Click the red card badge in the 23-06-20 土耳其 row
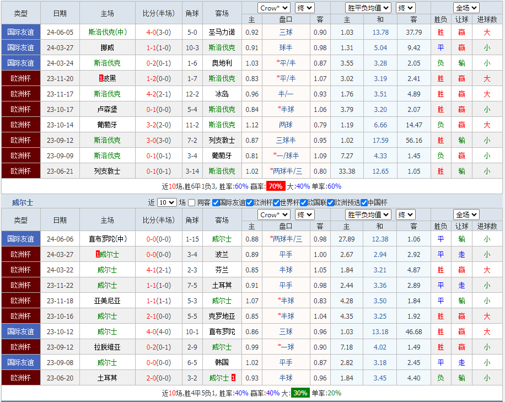Image resolution: width=505 pixels, height=402 pixels. click(233, 378)
